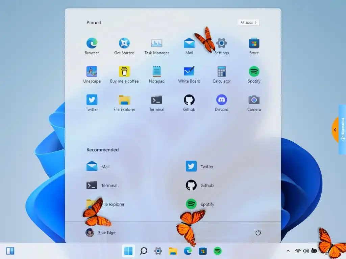Launch the Unescape app
346x259 pixels.
point(92,75)
